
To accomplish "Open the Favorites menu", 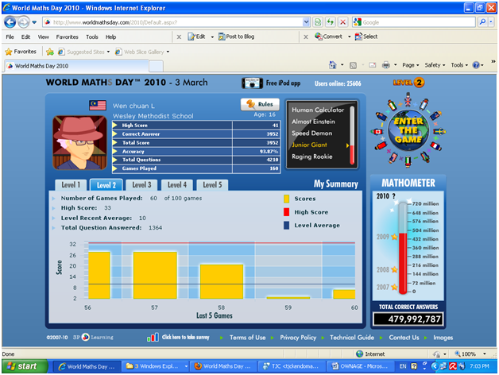I will click(x=68, y=37).
